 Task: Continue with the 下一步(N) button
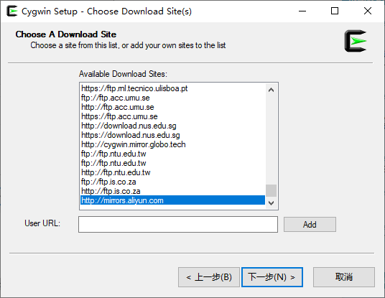pyautogui.click(x=272, y=277)
